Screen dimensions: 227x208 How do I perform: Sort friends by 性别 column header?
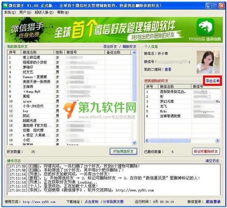(x=59, y=52)
